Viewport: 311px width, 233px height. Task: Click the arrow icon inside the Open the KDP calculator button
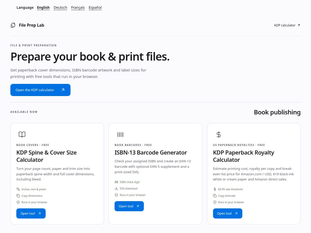click(63, 90)
